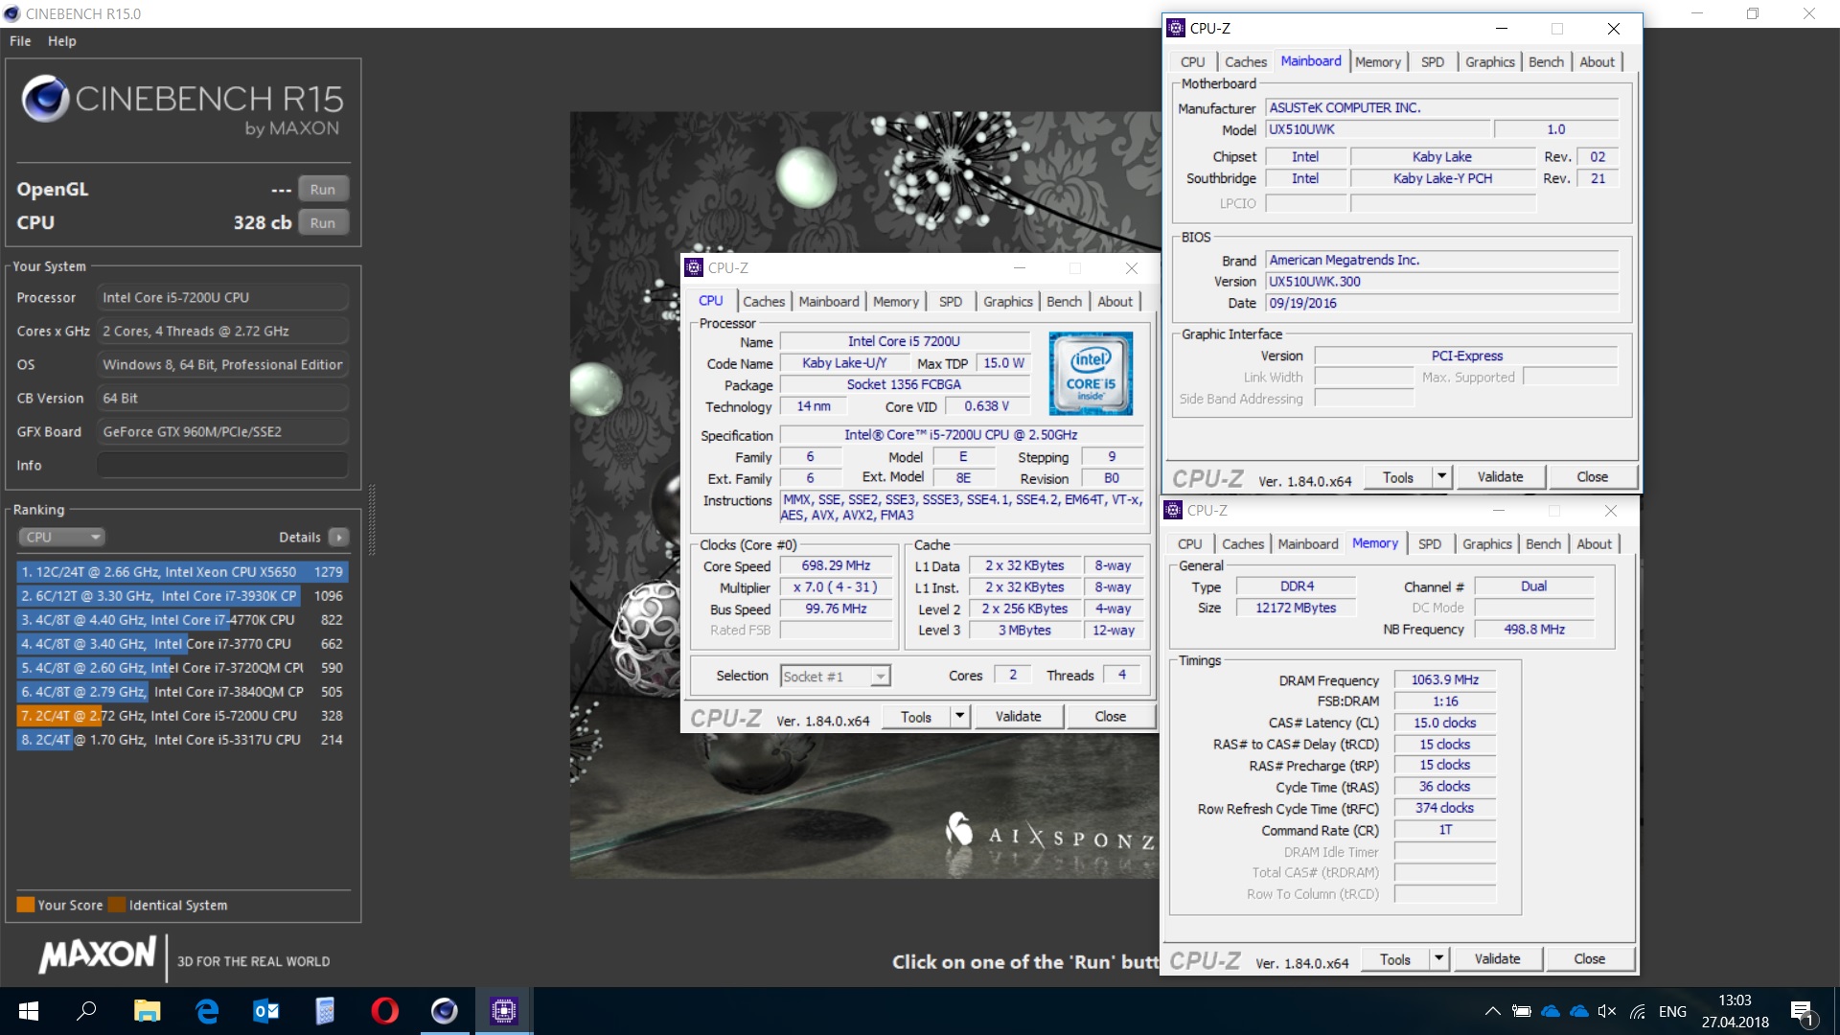Screen dimensions: 1840x1035
Task: Open the Help menu in Cinebench
Action: click(62, 41)
